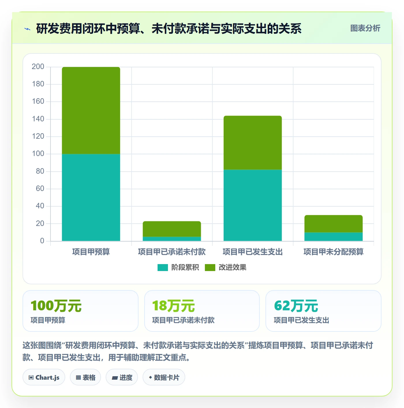Screen dimensions: 404x408
Task: Click the teal segment of 项目甲预算 bar
Action: (91, 197)
